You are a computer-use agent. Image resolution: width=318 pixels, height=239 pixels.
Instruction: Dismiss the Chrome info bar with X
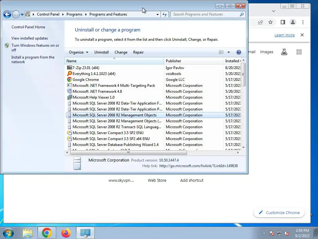coord(302,35)
